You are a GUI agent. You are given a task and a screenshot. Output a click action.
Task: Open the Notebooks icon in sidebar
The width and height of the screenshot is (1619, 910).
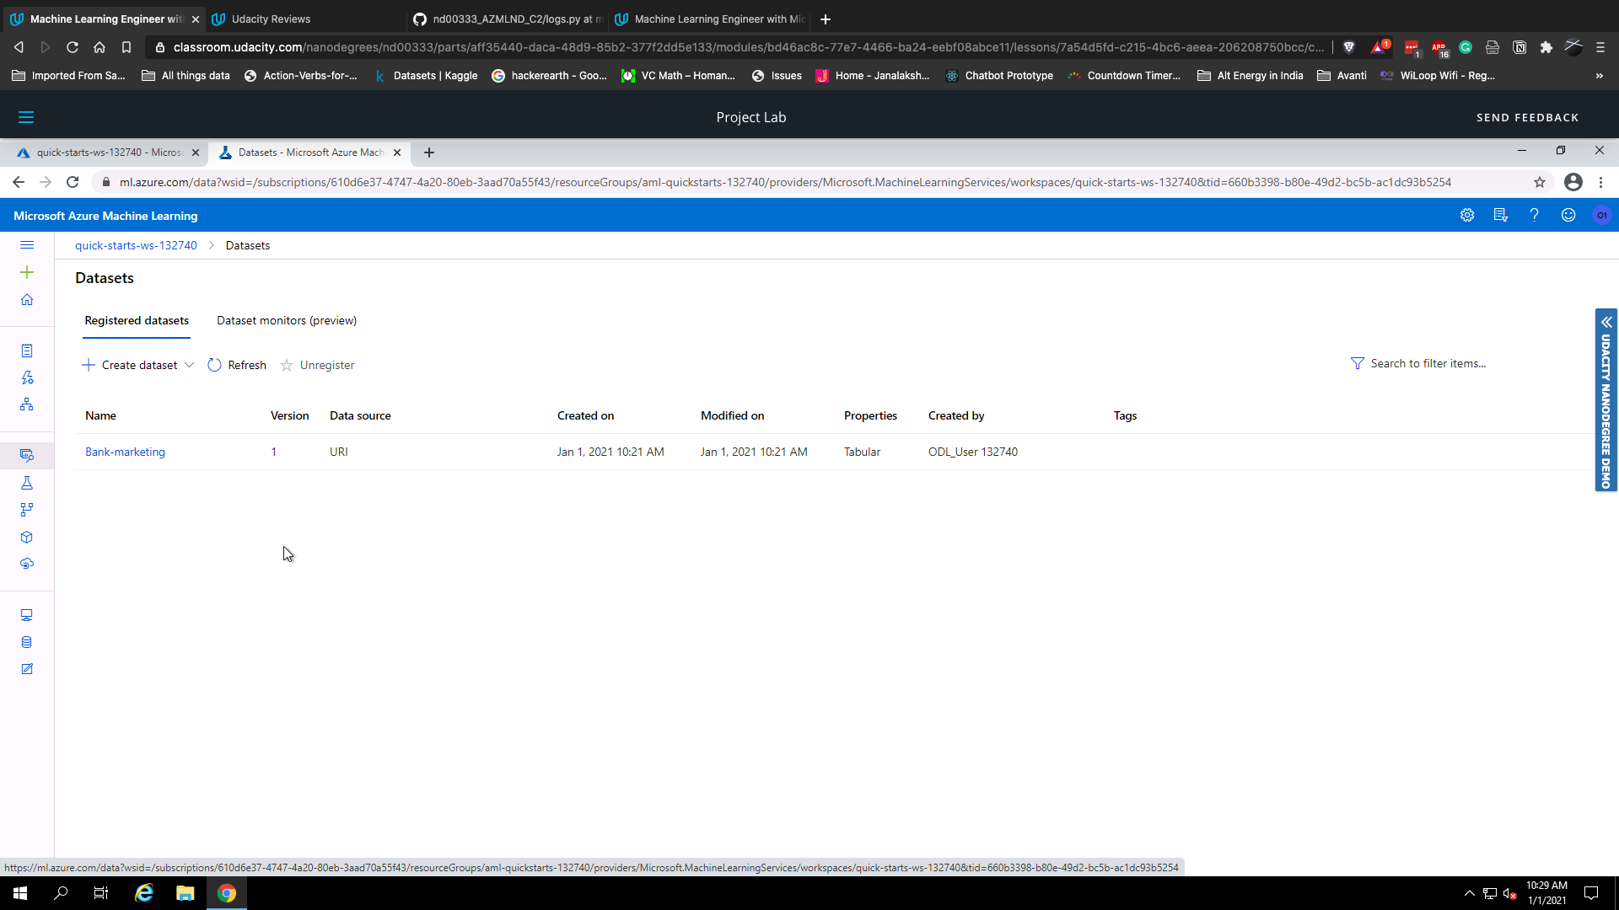coord(27,351)
